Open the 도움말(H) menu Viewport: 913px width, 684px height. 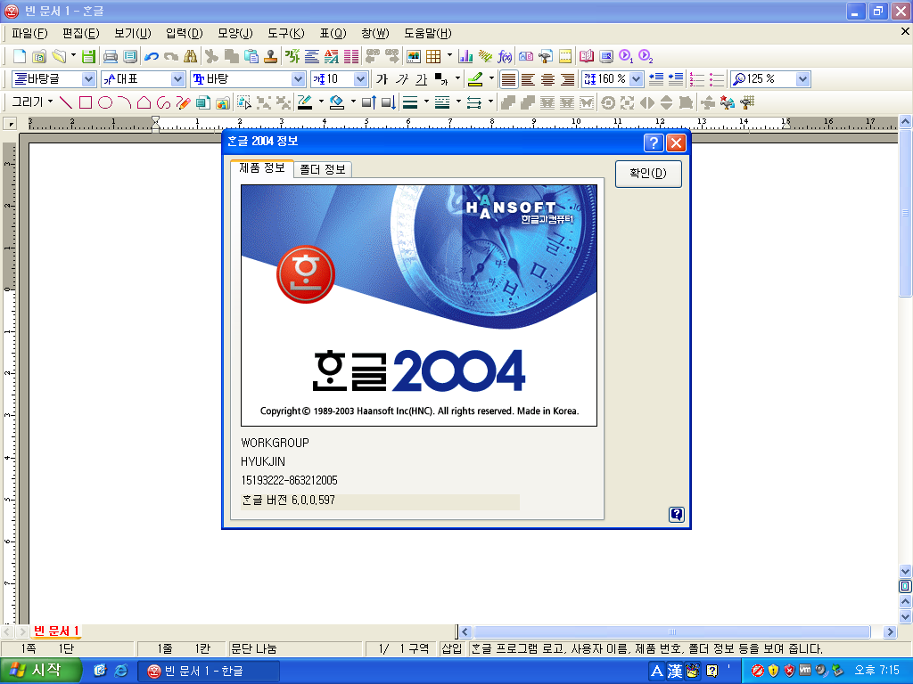[428, 33]
